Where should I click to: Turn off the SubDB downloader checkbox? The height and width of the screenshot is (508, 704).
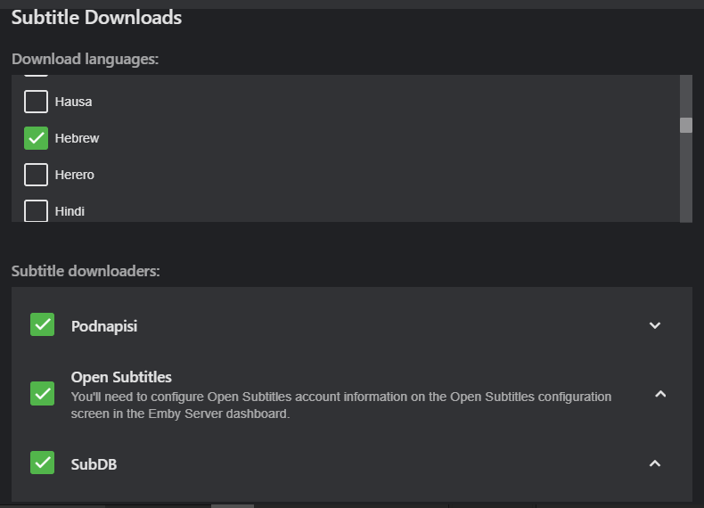point(42,463)
